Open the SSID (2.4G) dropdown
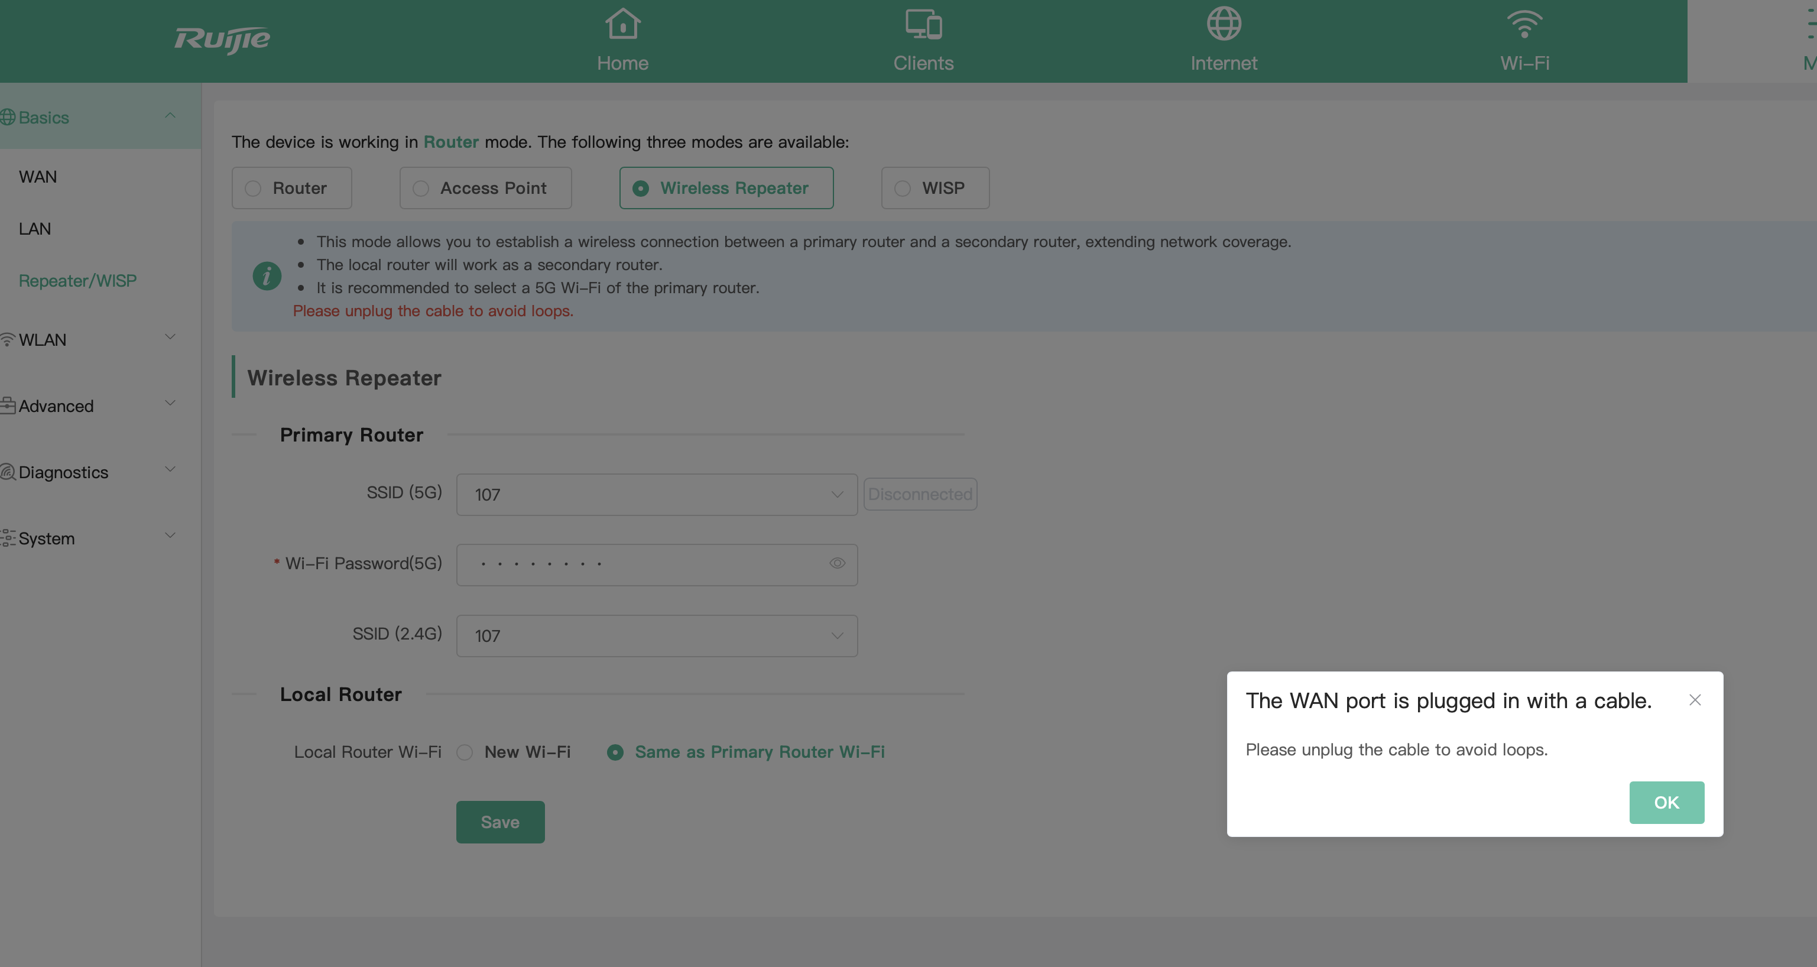This screenshot has width=1817, height=967. tap(656, 636)
